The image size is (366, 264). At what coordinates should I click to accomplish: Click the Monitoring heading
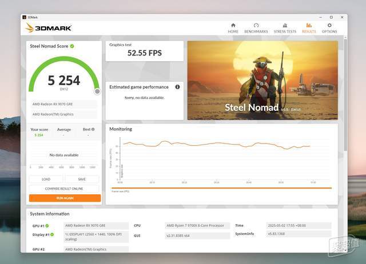[x=121, y=129]
